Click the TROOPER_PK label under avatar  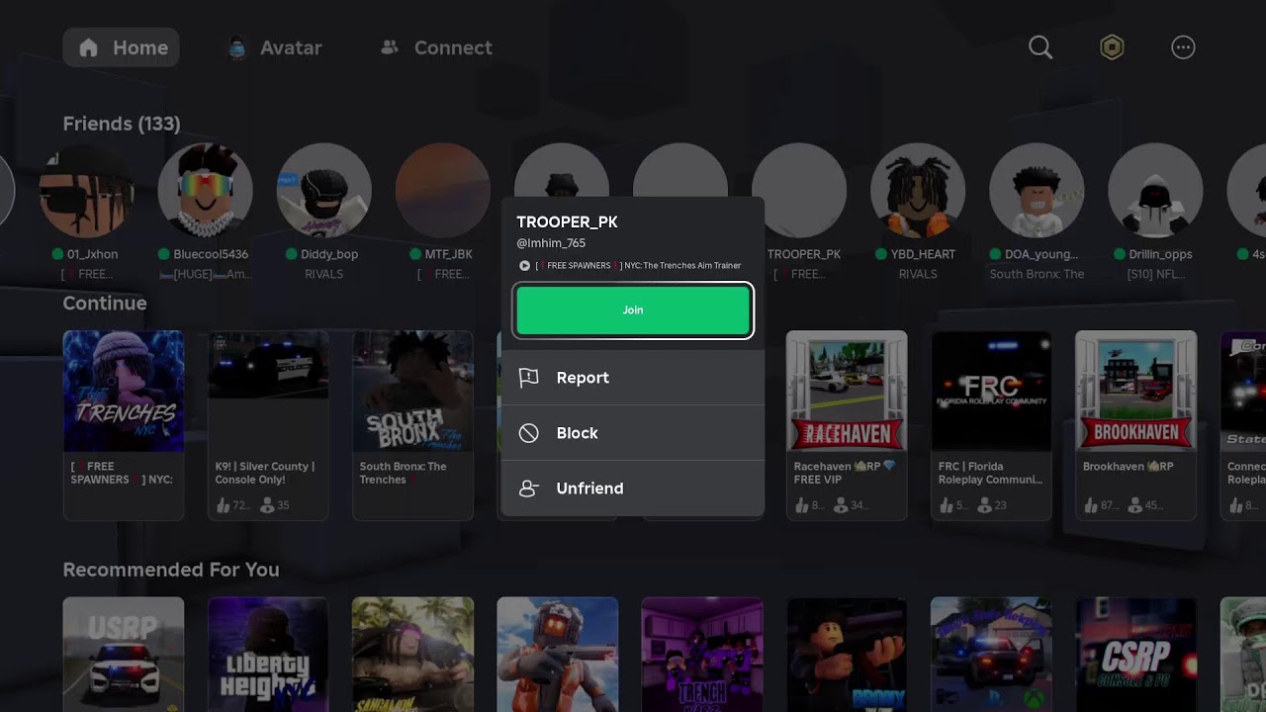click(x=804, y=254)
